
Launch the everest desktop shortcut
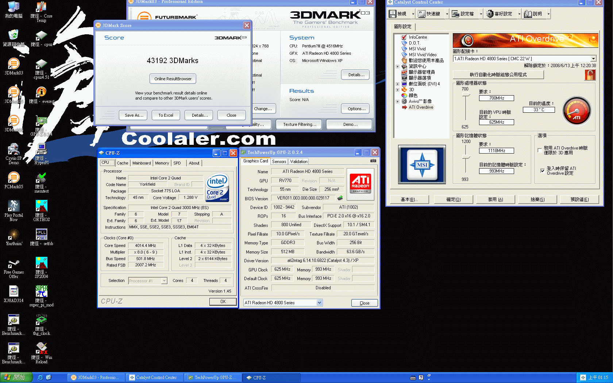coord(41,94)
